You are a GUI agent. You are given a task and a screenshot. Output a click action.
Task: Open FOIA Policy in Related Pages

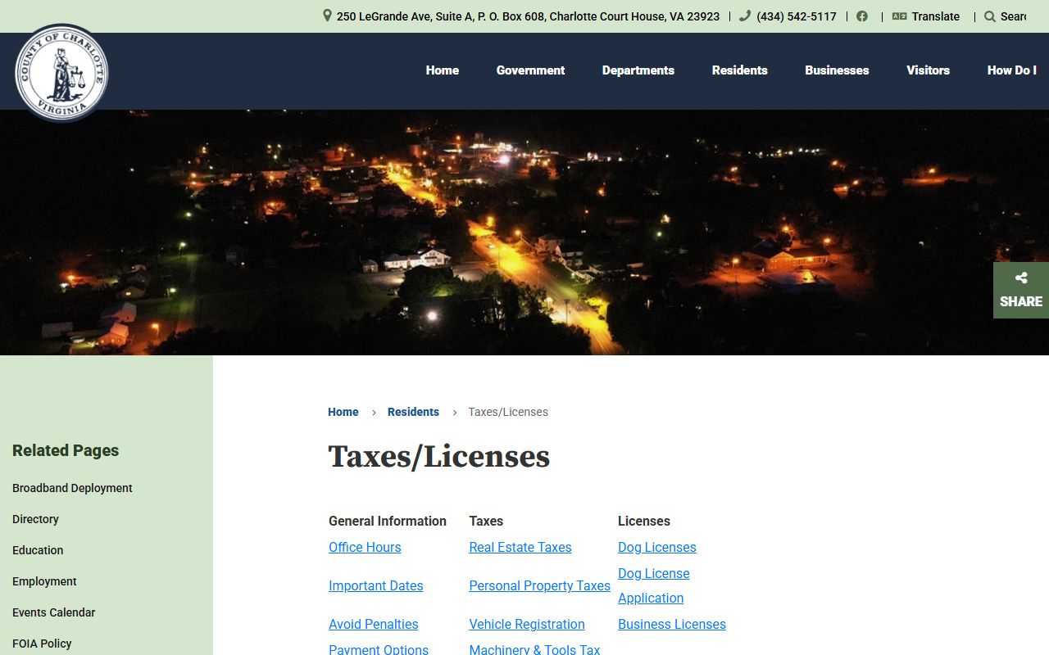pyautogui.click(x=42, y=644)
